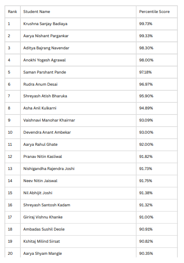Image resolution: width=184 pixels, height=263 pixels.
Task: Click the 91.73% percentile value
Action: (146, 169)
